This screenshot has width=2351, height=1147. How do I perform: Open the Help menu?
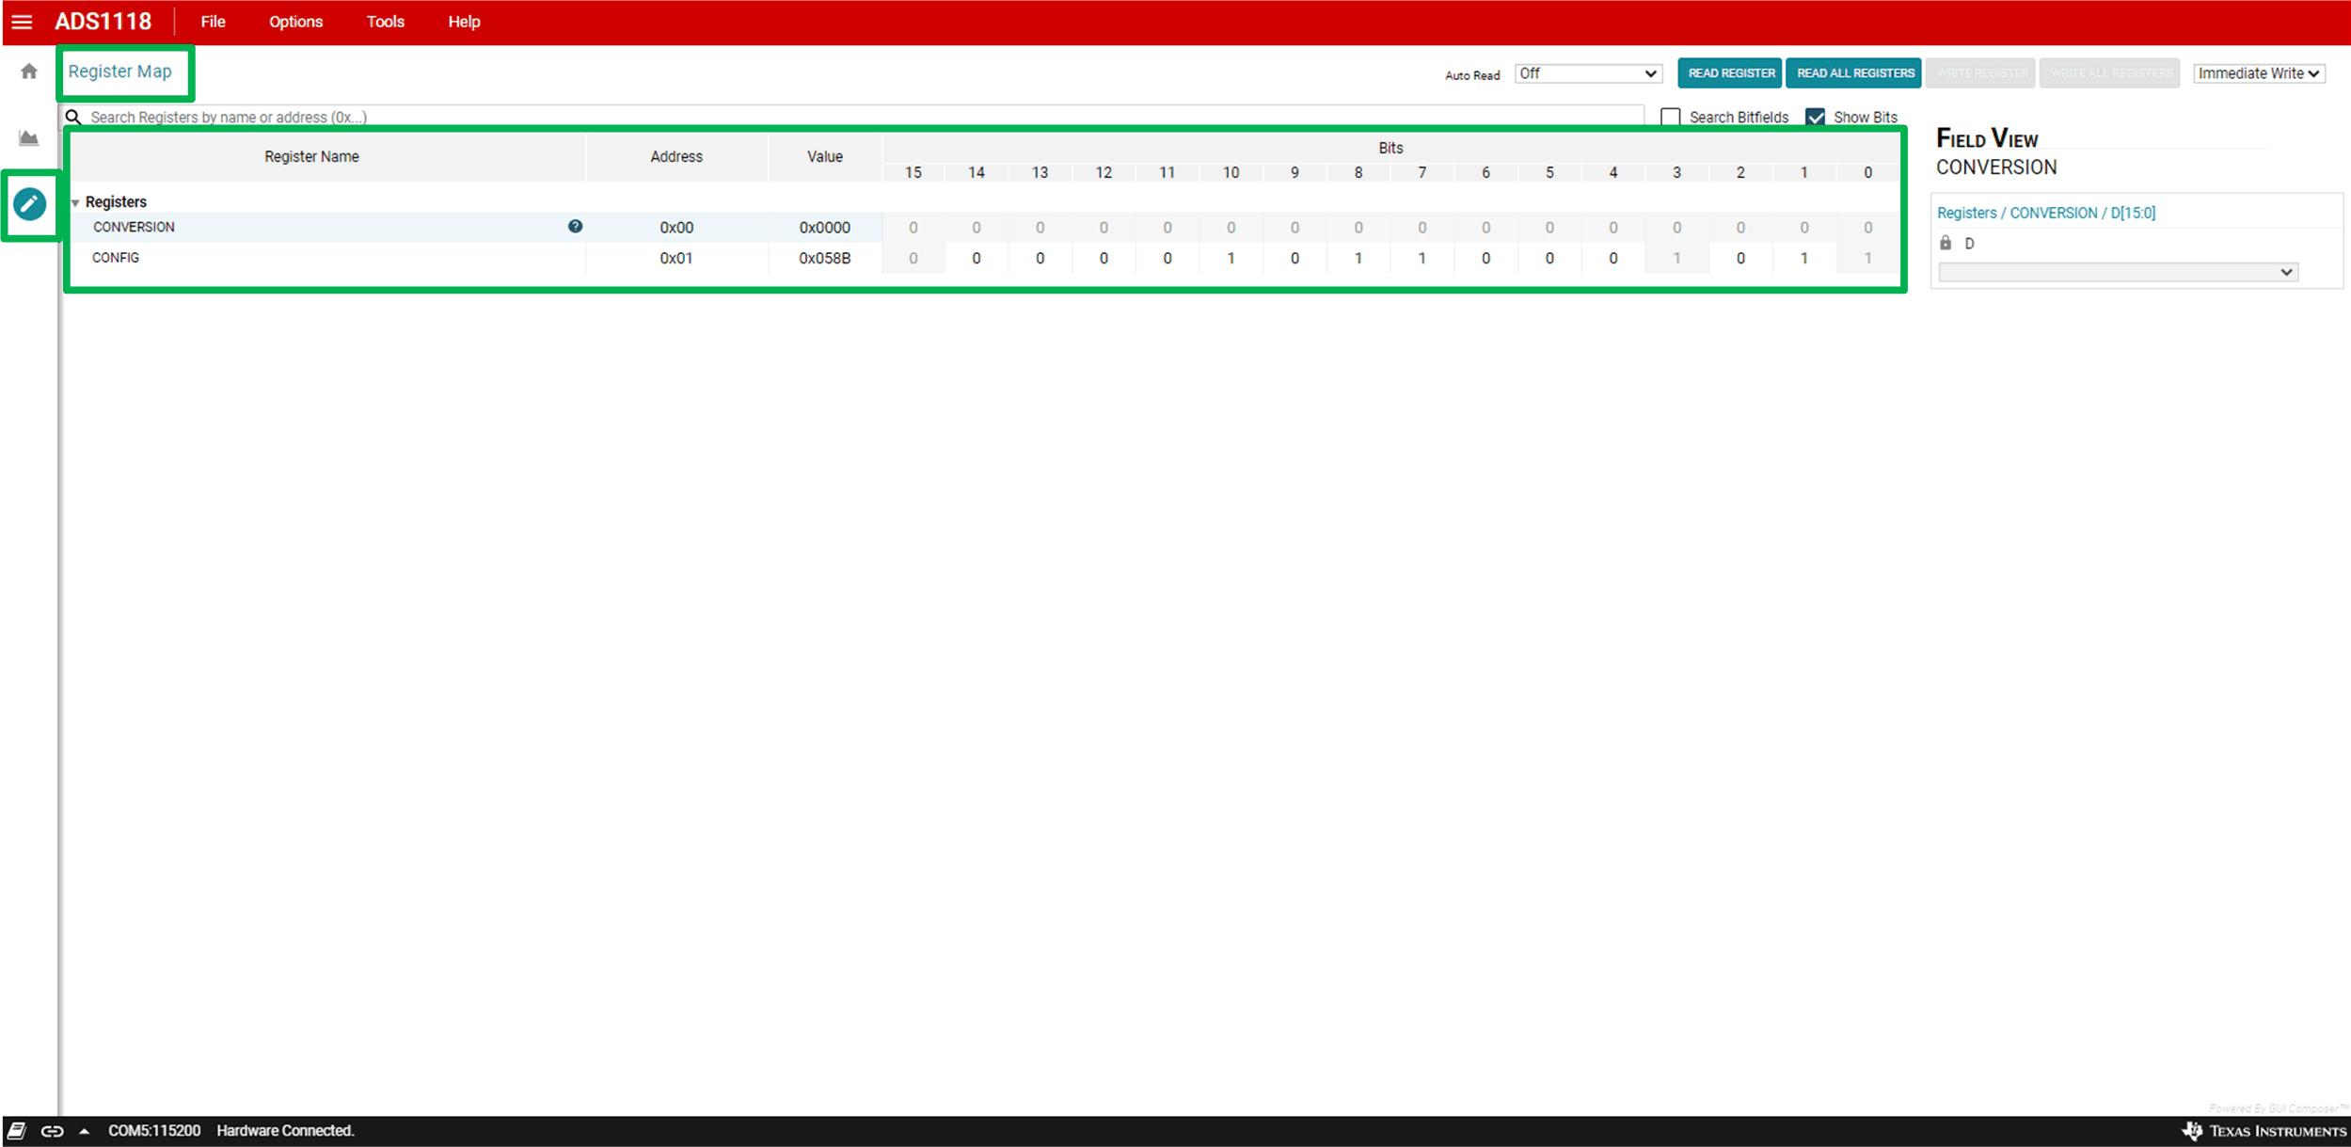pos(464,22)
